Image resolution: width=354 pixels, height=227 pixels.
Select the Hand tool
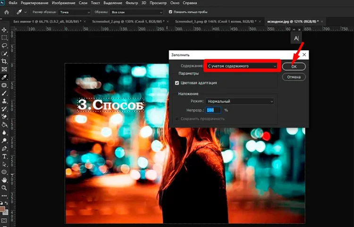tap(4, 180)
